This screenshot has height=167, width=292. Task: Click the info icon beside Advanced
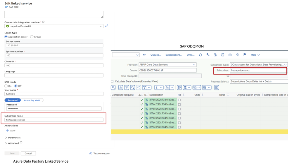coord(21,143)
